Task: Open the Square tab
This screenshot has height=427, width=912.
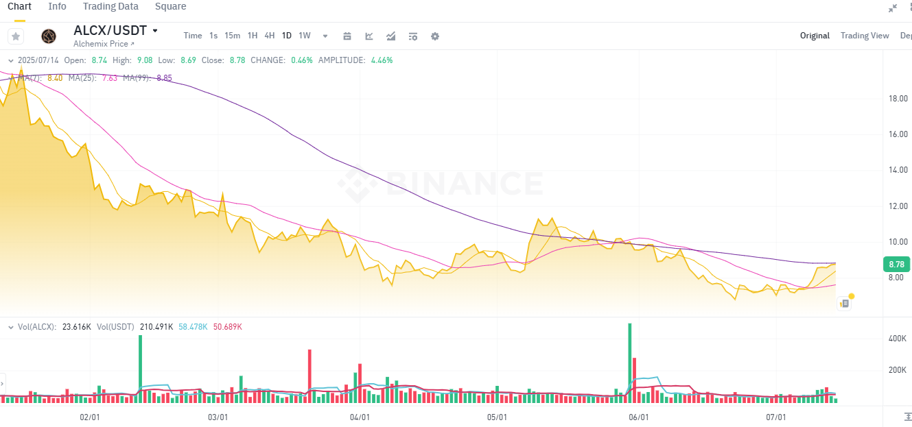Action: 170,6
